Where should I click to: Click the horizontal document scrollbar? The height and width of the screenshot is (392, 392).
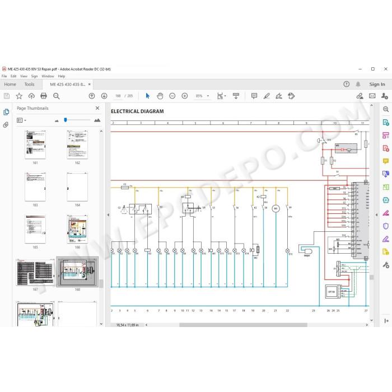click(x=243, y=325)
